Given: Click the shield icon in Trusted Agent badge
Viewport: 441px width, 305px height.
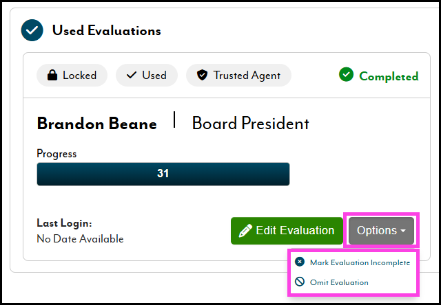Looking at the screenshot, I should click(x=202, y=75).
